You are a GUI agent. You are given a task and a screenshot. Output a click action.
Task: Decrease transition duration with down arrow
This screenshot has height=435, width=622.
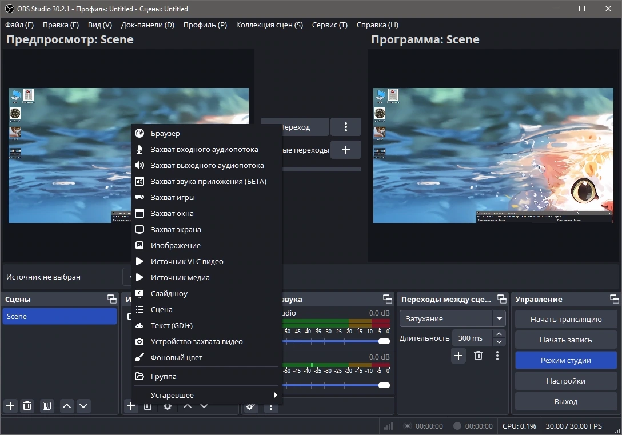(x=499, y=342)
